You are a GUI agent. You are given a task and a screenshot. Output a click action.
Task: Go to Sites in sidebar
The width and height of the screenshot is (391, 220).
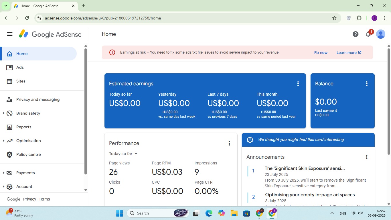tap(21, 81)
